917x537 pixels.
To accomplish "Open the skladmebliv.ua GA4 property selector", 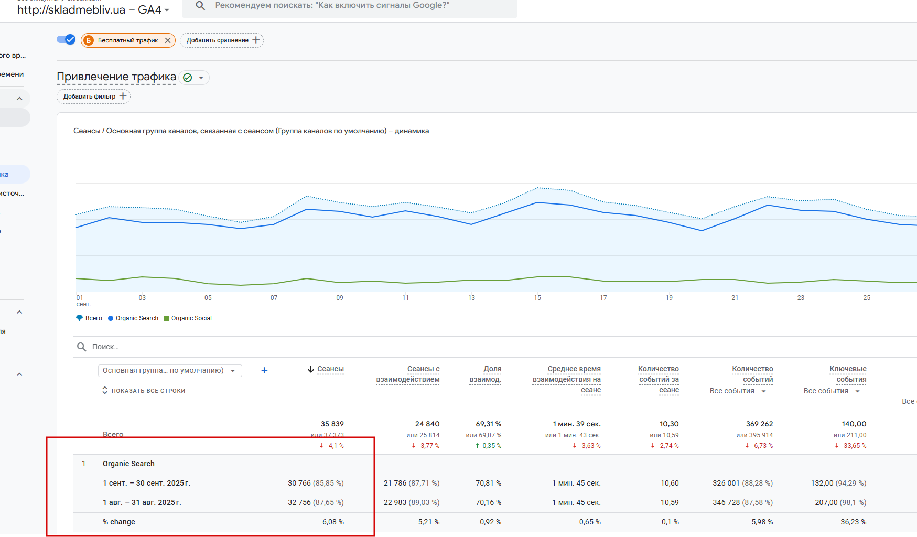I will click(x=93, y=10).
